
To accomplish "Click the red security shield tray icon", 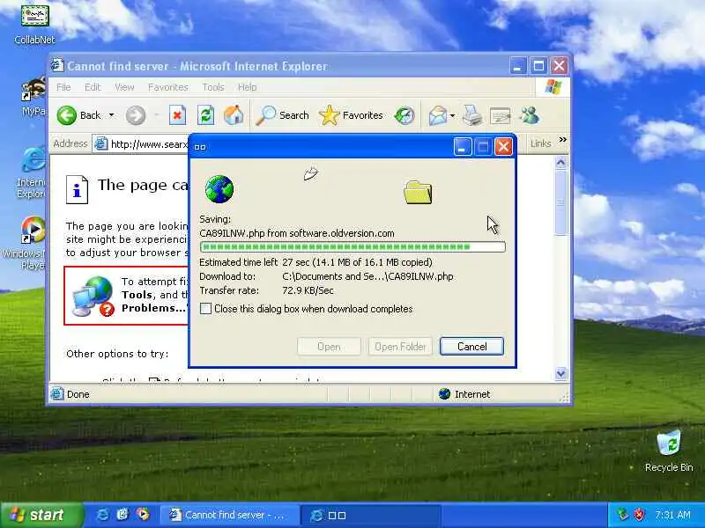I will click(640, 515).
